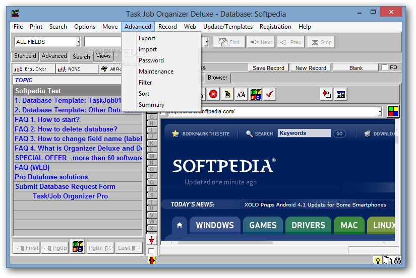Screen dimensions: 416x278
Task: Click the colored FSPC blocks icon in browser toolbar
Action: tap(256, 94)
